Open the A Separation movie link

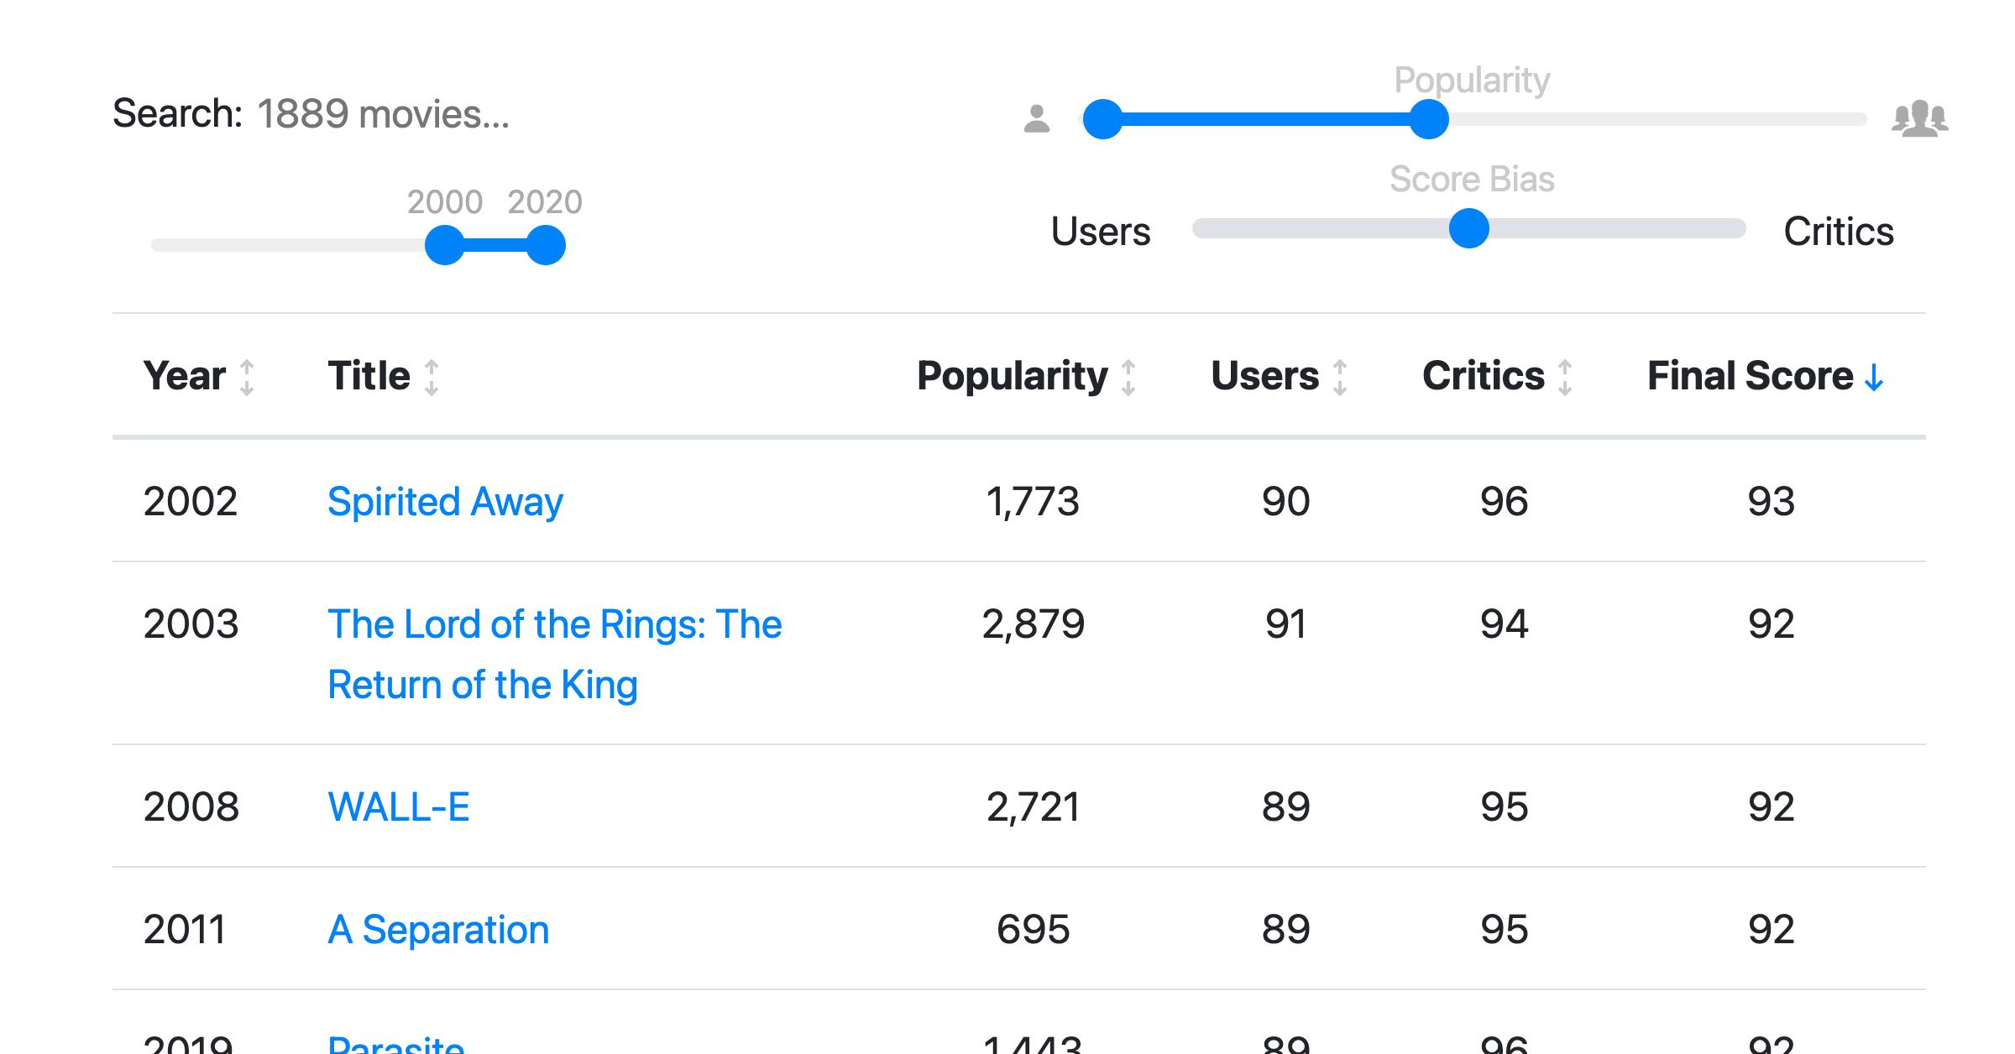pos(438,930)
